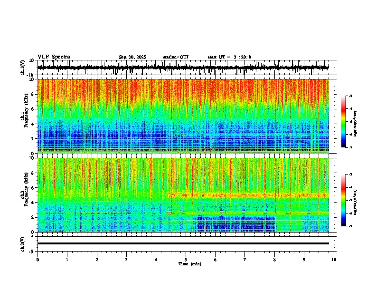The image size is (376, 291).
Task: Click the time-axis tick label "0"
Action: (x=38, y=260)
